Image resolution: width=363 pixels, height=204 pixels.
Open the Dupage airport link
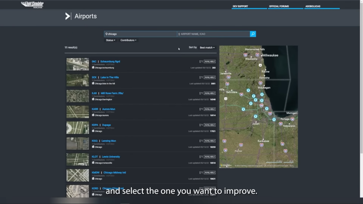coord(106,125)
